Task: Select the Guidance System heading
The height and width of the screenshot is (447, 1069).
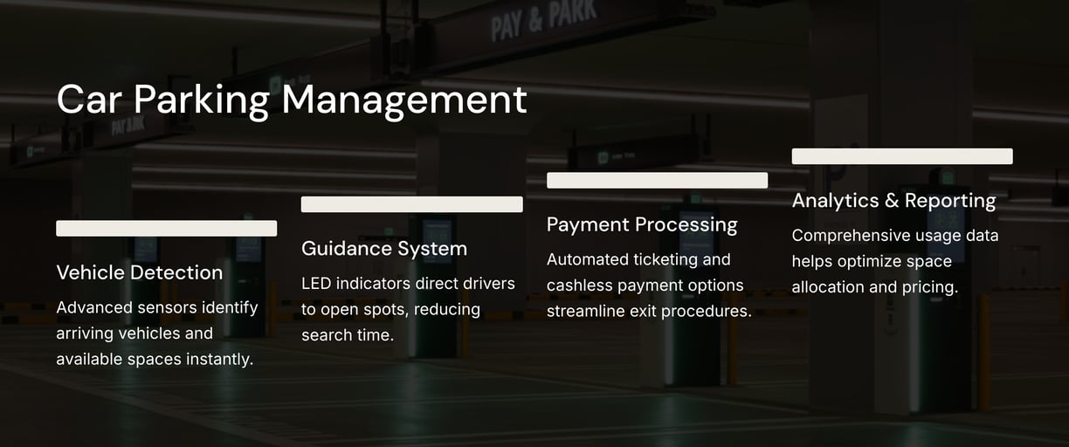Action: [384, 249]
